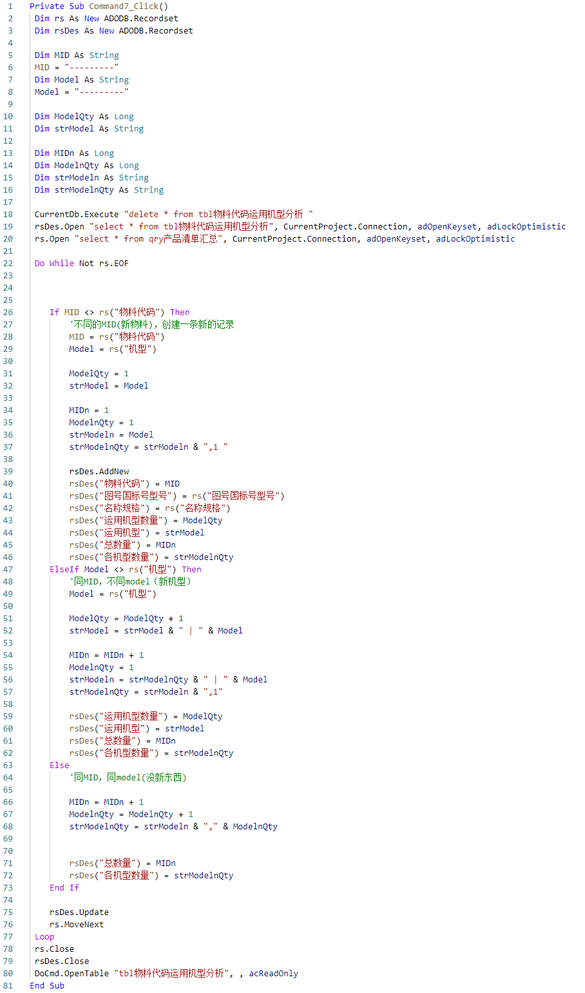Click the "Private Sub Command7_Click()" declaration
The width and height of the screenshot is (585, 993).
99,6
